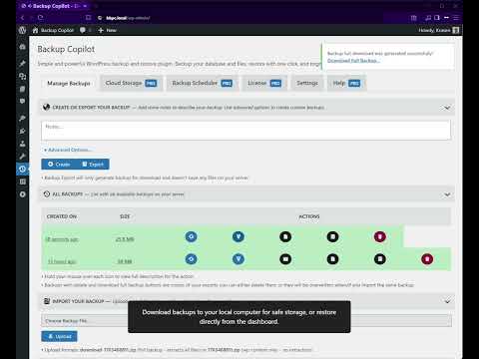Screen dimensions: 479x359
Task: Open the Plugins icon in the sidebar
Action: pyautogui.click(x=22, y=131)
